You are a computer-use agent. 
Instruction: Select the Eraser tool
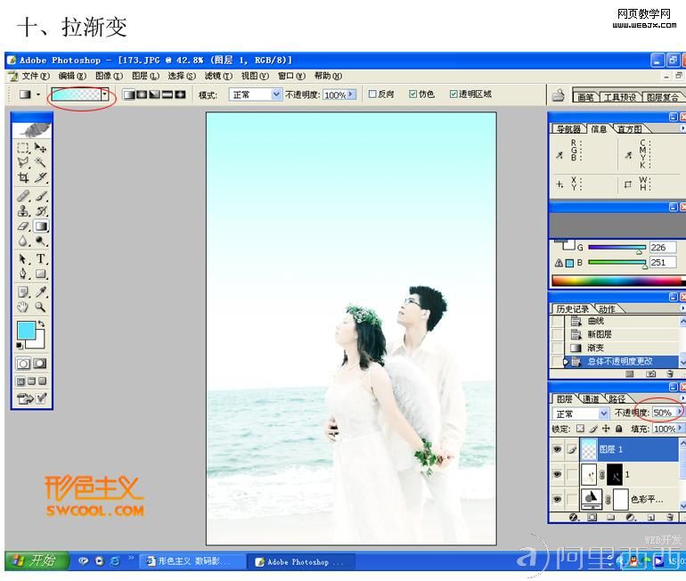(x=23, y=225)
